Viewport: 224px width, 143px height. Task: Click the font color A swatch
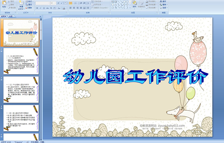pyautogui.click(x=64, y=8)
